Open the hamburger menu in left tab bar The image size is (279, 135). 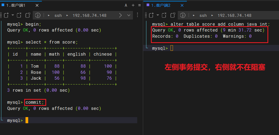[140, 5]
